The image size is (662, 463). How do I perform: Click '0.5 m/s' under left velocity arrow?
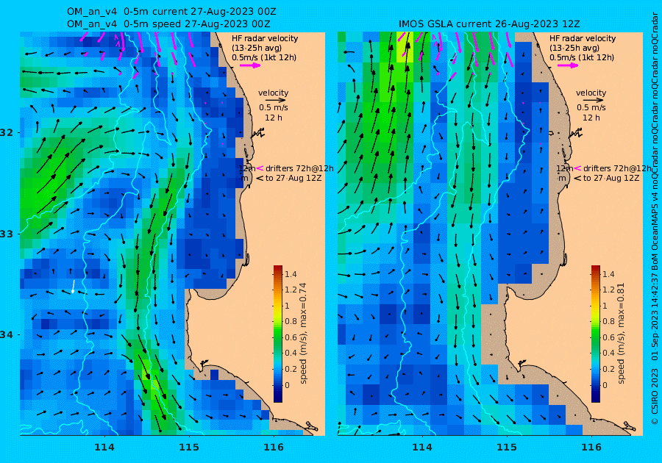(274, 108)
